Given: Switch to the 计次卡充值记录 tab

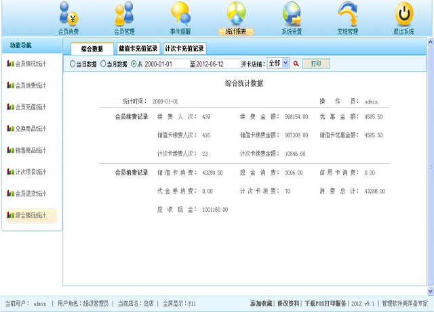Looking at the screenshot, I should pyautogui.click(x=184, y=49).
